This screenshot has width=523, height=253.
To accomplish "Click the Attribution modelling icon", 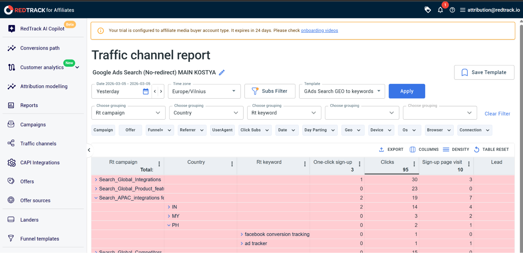I will pos(12,86).
